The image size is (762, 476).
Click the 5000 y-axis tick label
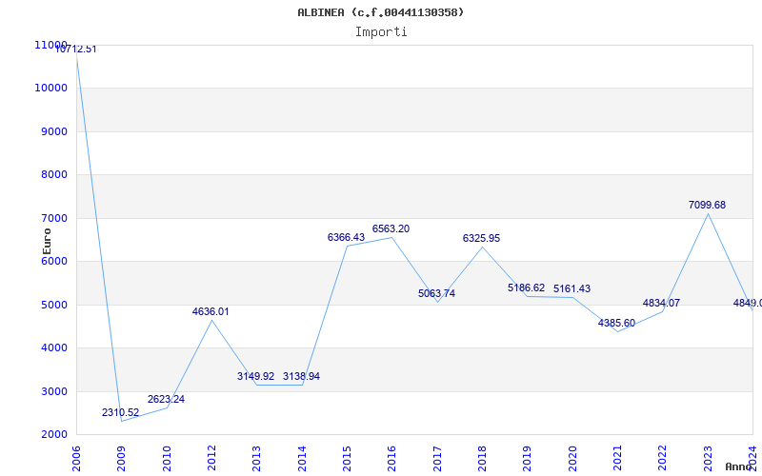53,305
